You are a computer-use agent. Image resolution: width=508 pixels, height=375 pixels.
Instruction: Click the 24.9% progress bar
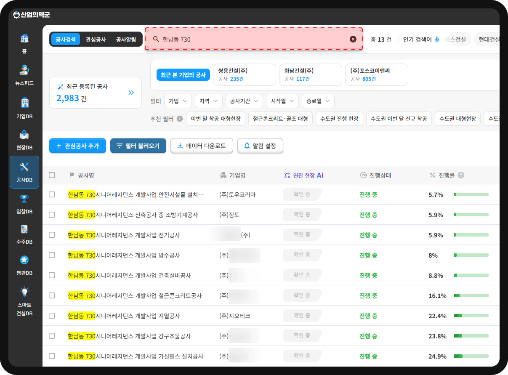pyautogui.click(x=471, y=356)
